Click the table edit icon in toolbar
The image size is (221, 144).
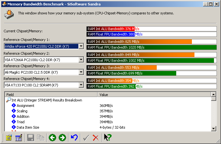point(19,138)
